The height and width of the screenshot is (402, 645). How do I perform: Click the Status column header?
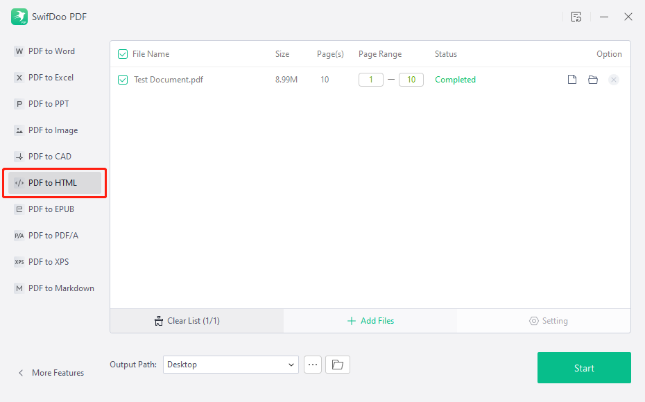445,54
